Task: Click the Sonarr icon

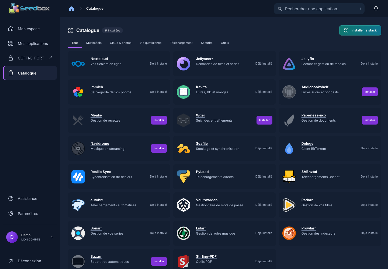Action: coord(78,233)
